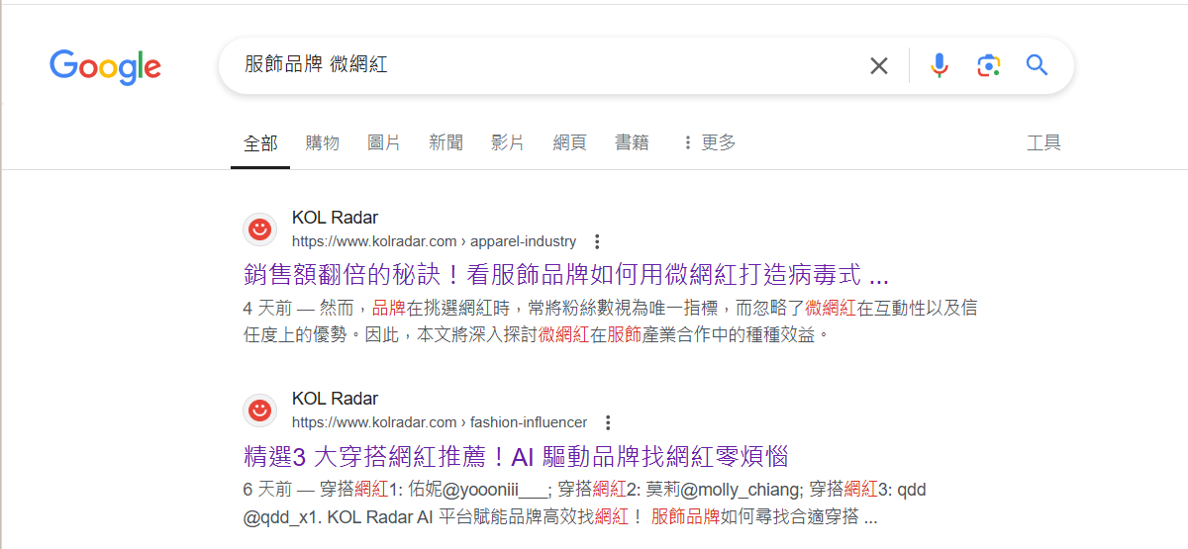Click the snippet text starting 6 天前
Screen dimensions: 1188x549
pyautogui.click(x=584, y=503)
